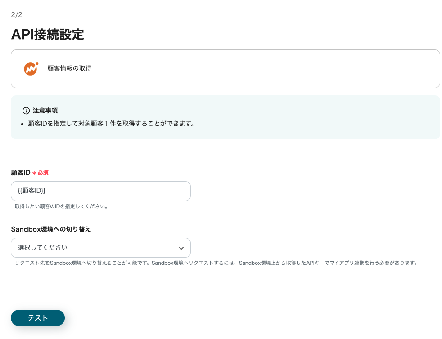Click the note about 顧客IDを指定して対象顧客
Viewport: 442px width, 339px height.
111,124
